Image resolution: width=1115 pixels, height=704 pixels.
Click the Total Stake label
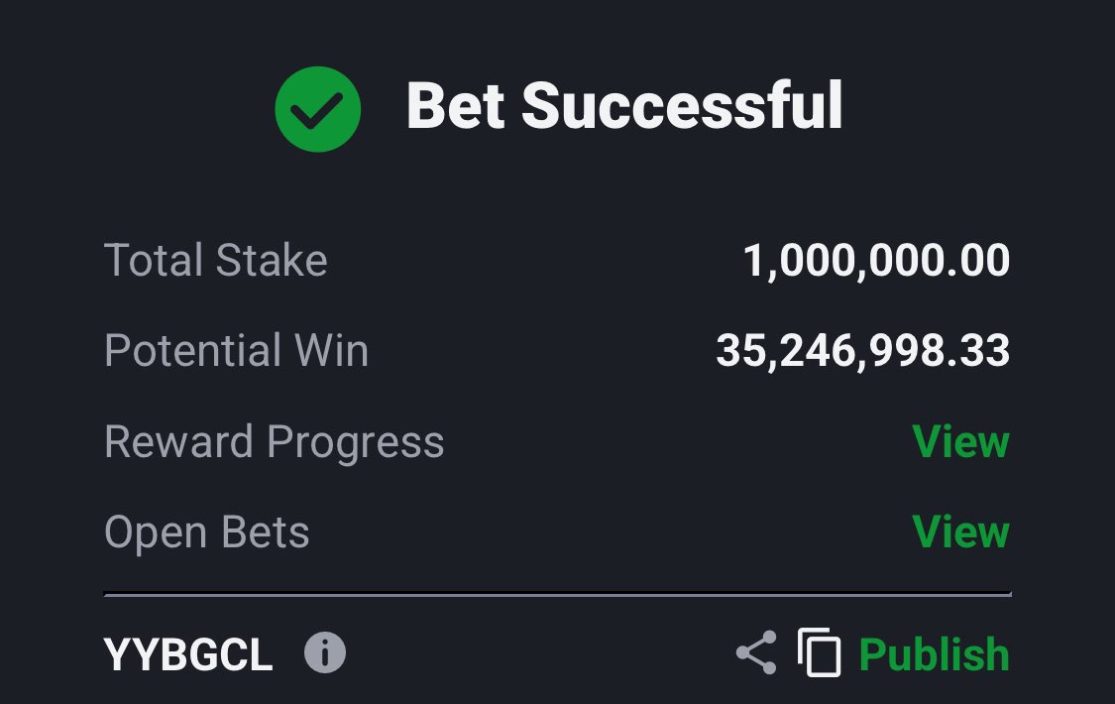215,260
